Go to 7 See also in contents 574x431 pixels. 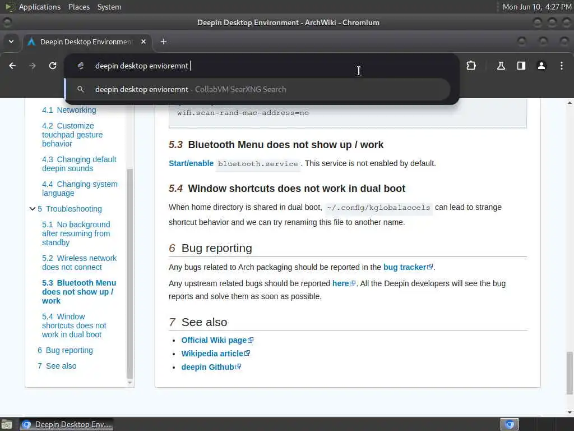57,366
